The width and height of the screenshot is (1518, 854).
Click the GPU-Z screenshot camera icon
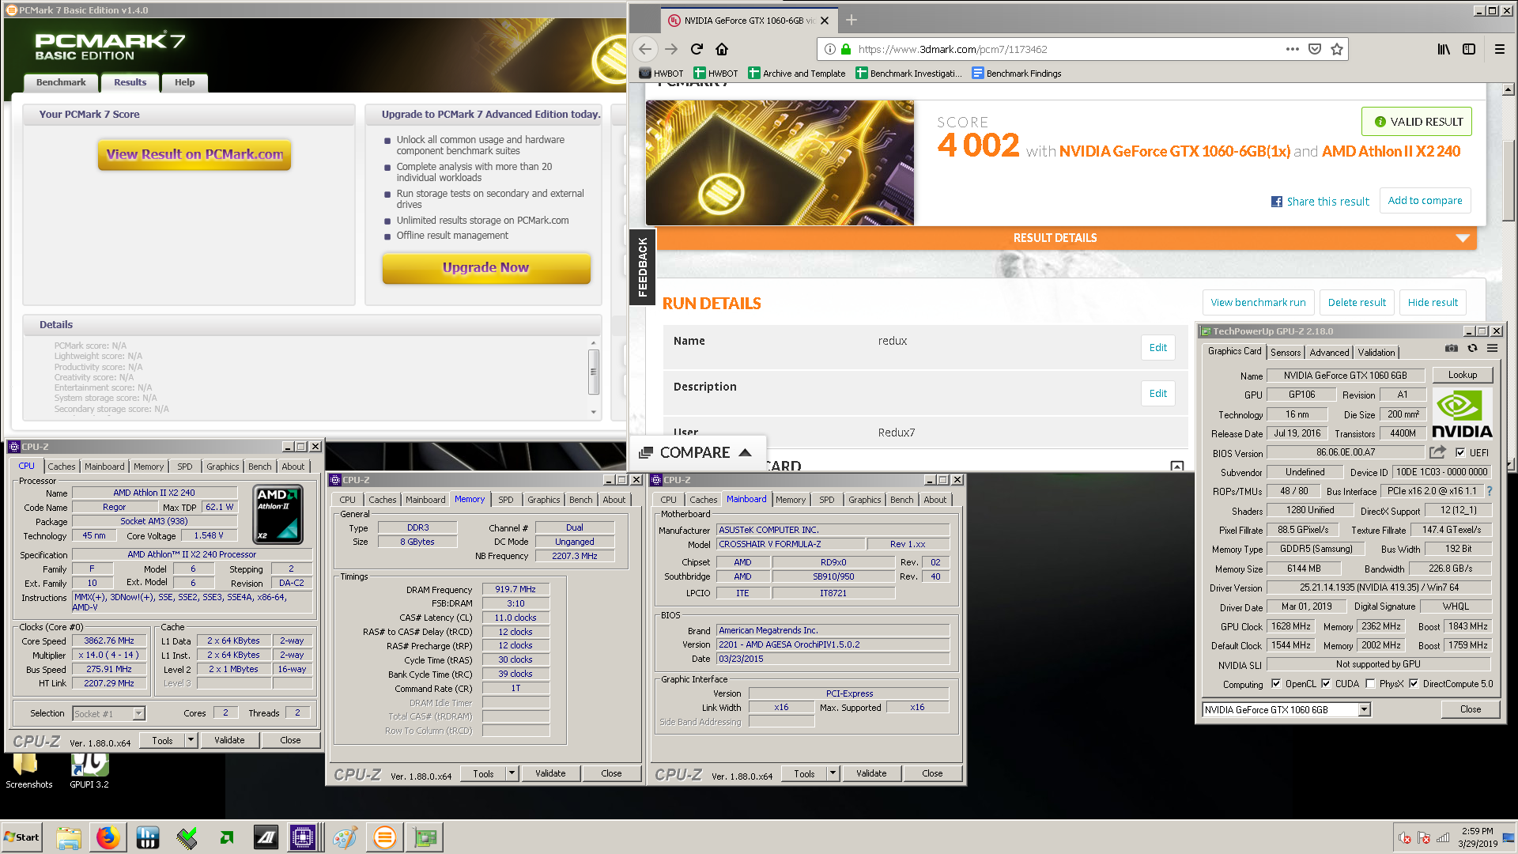coord(1451,349)
